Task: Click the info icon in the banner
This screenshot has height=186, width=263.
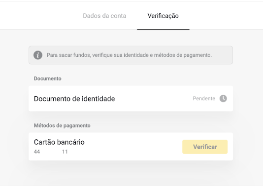Action: [x=38, y=55]
